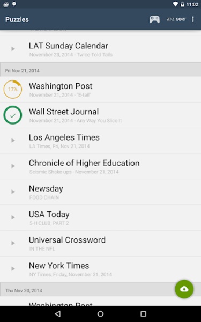Open the Chronicle of Higher Education puzzle
Viewport: 201px width, 322px height.
click(101, 166)
